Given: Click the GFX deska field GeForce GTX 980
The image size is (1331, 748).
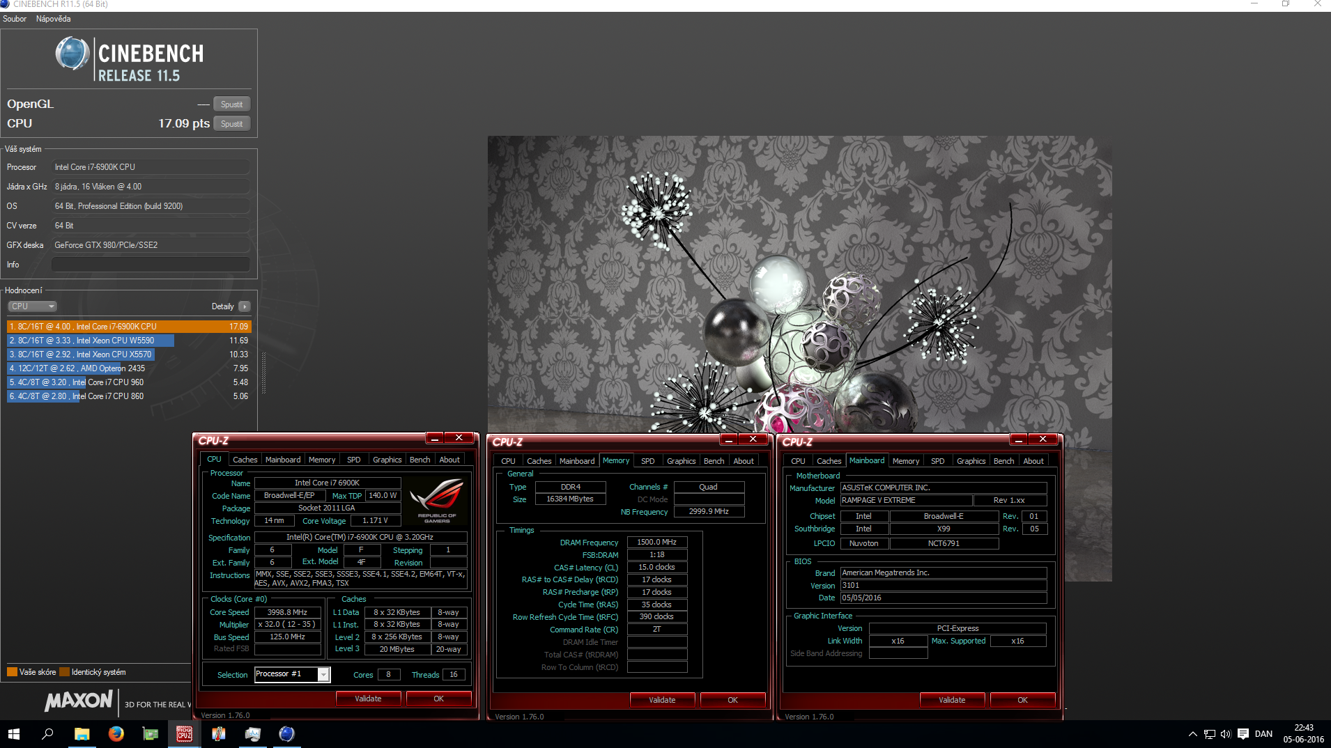Looking at the screenshot, I should pos(151,245).
